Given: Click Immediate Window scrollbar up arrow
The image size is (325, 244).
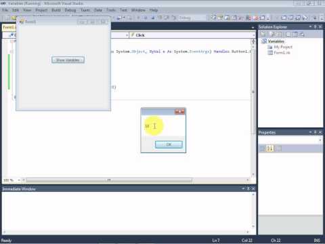Looking at the screenshot, I should [x=253, y=195].
